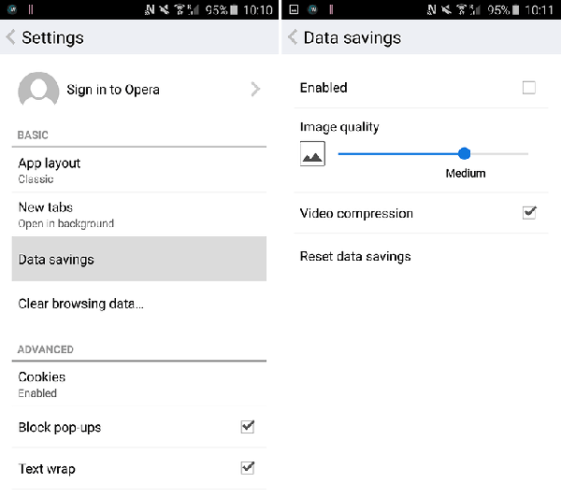
Task: Open the Sign in to Opera chevron
Action: pyautogui.click(x=255, y=89)
